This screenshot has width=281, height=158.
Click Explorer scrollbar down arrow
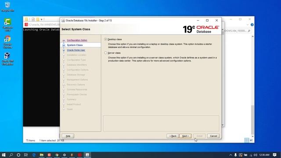[252, 136]
